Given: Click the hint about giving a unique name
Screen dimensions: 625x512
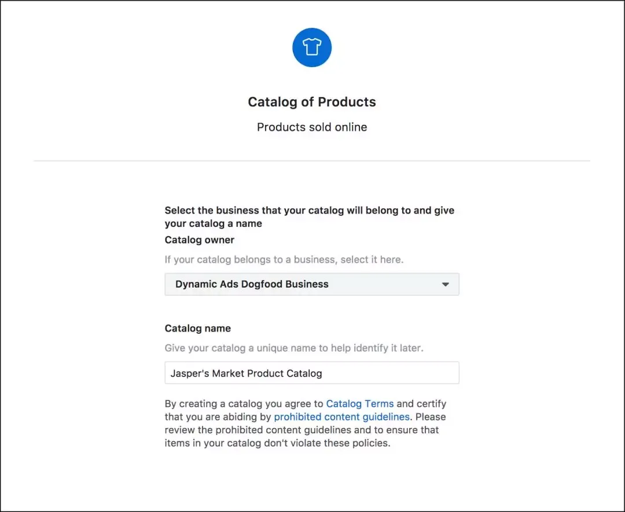Looking at the screenshot, I should tap(294, 348).
